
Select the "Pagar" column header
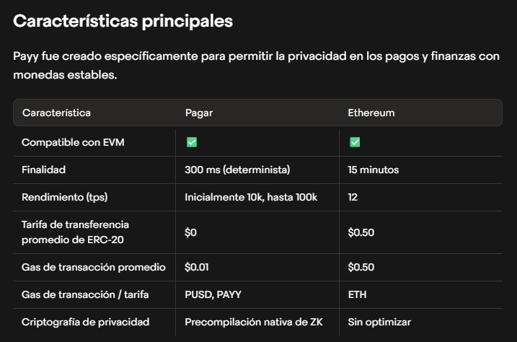(x=198, y=113)
